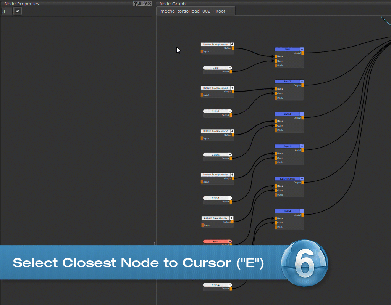This screenshot has height=305, width=391.
Task: Select the Color4 node title
Action: [216, 285]
